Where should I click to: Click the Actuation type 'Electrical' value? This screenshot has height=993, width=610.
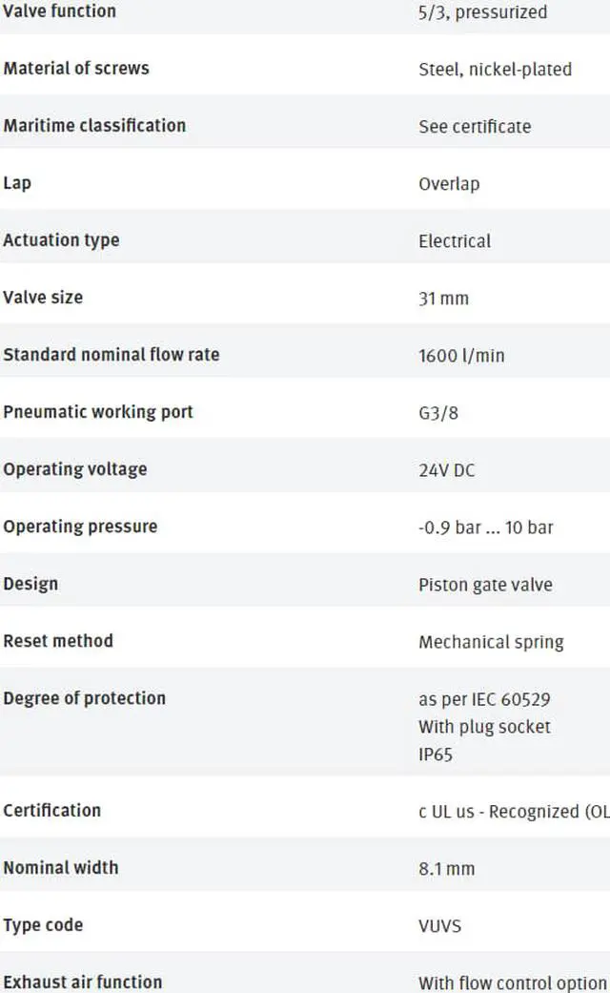click(455, 240)
